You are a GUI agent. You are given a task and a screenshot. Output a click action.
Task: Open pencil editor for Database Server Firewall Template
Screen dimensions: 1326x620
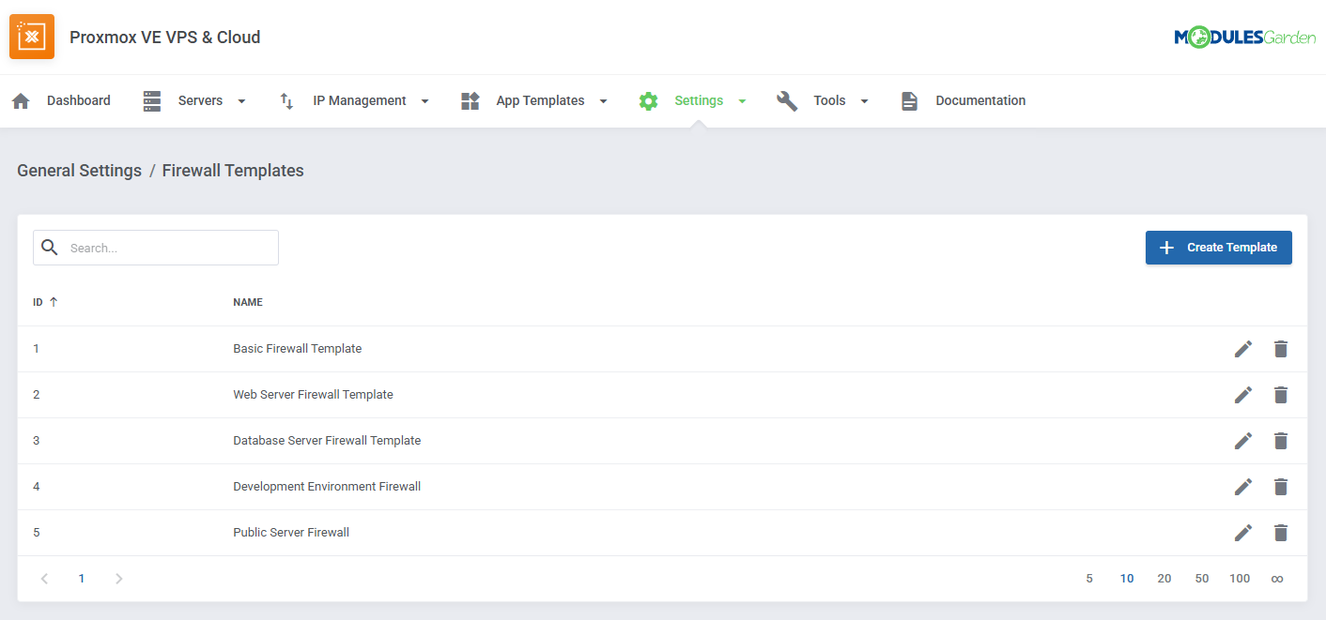tap(1242, 440)
